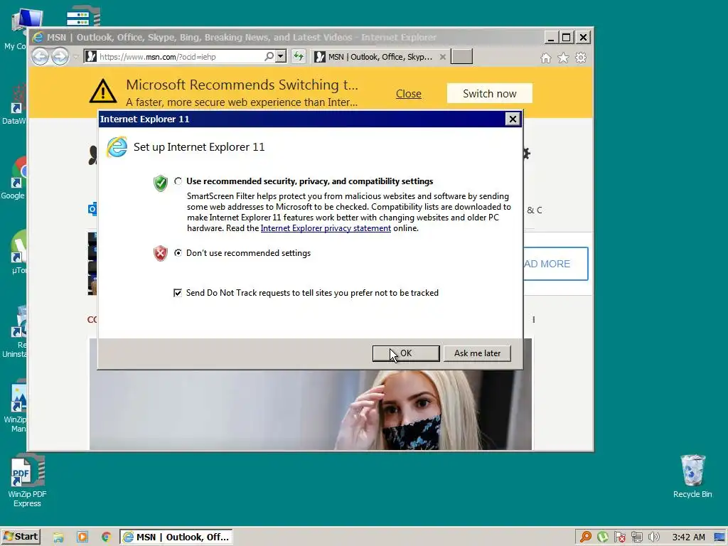The image size is (728, 546).
Task: Click the READ MORE button on MSN page
Action: 556,264
